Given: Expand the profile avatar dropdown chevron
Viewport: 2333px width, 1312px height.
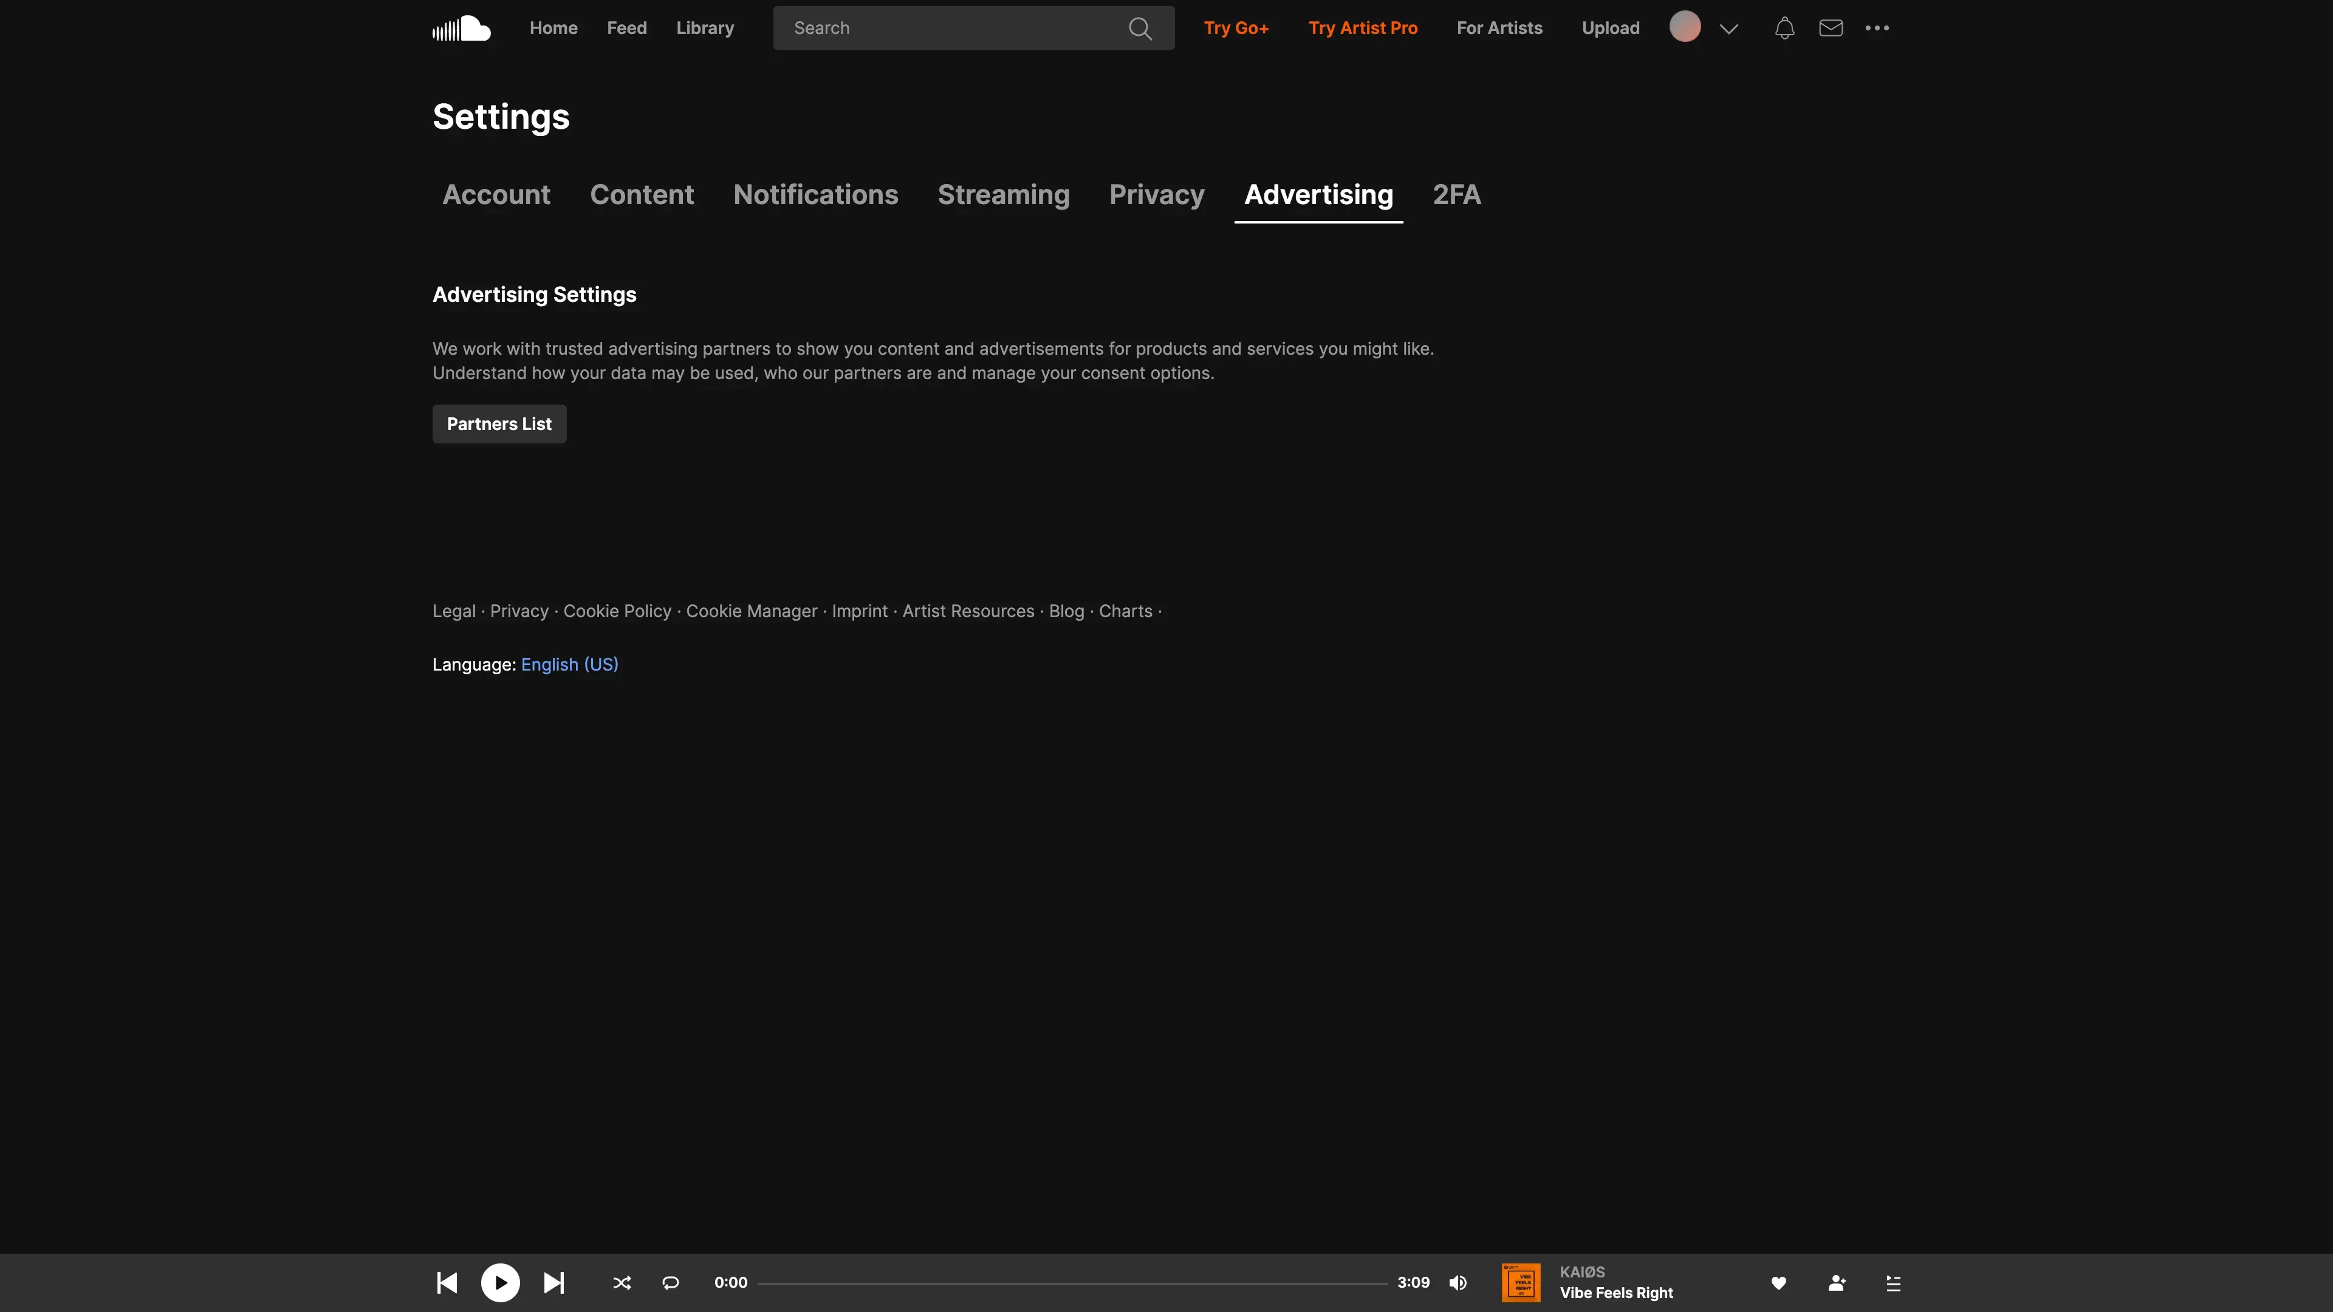Looking at the screenshot, I should [1728, 29].
